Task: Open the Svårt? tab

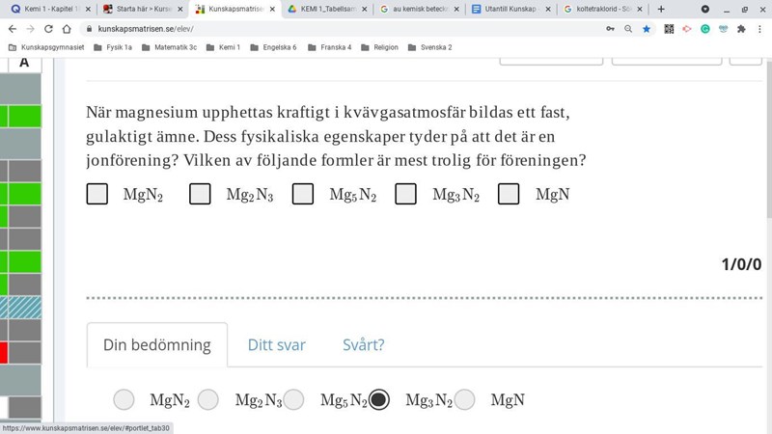Action: coord(363,344)
